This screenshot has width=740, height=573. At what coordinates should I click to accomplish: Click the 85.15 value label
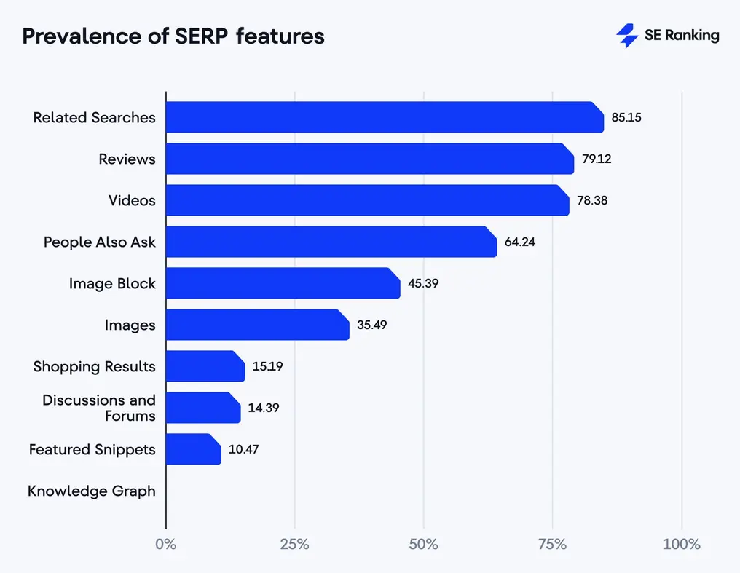[626, 117]
